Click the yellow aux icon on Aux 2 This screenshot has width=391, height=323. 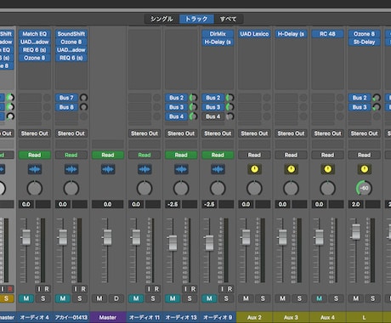point(254,169)
